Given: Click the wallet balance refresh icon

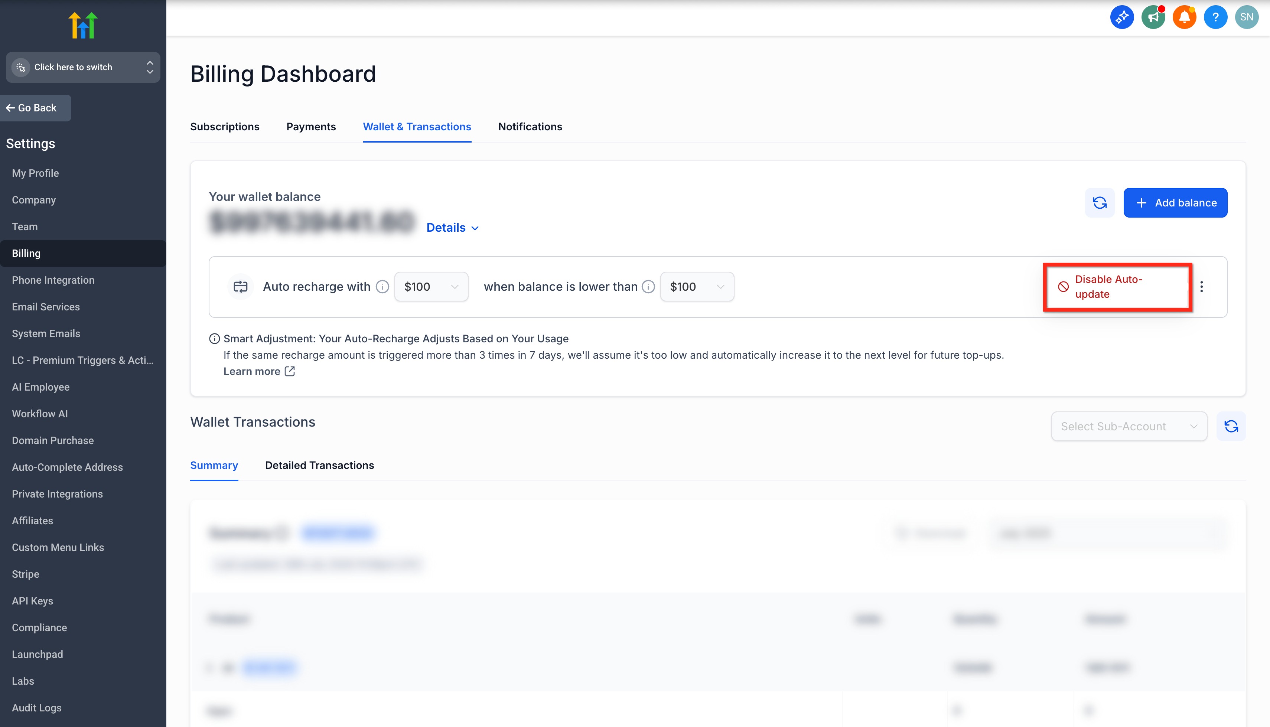Looking at the screenshot, I should click(1100, 203).
